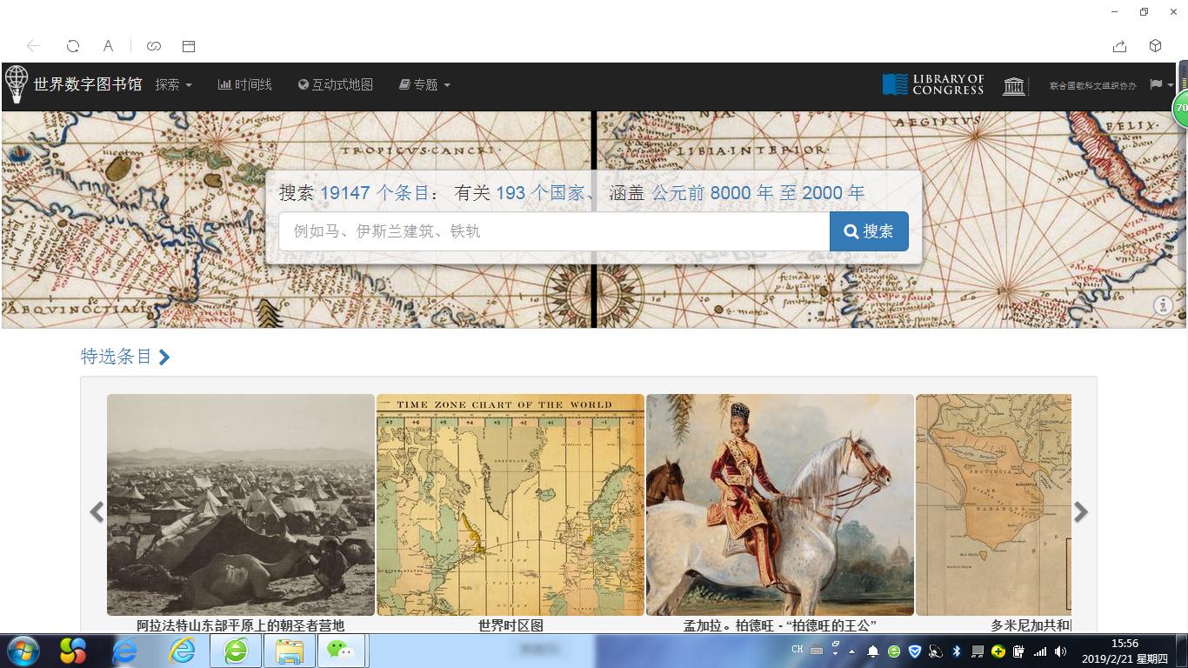Screen dimensions: 1188x668
Task: Open the 特选条目 featured items link
Action: coord(125,357)
